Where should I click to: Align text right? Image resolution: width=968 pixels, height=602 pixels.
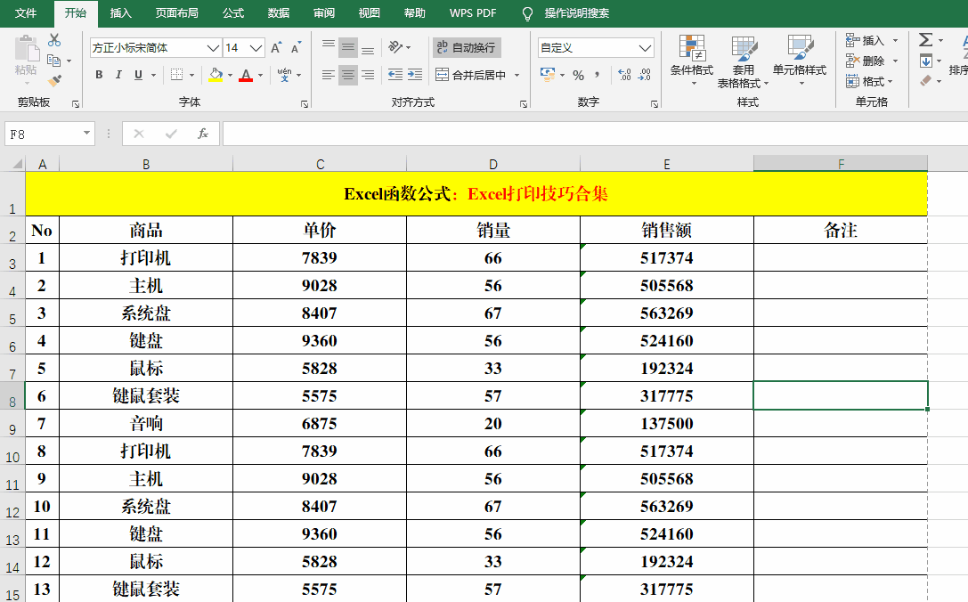(368, 75)
